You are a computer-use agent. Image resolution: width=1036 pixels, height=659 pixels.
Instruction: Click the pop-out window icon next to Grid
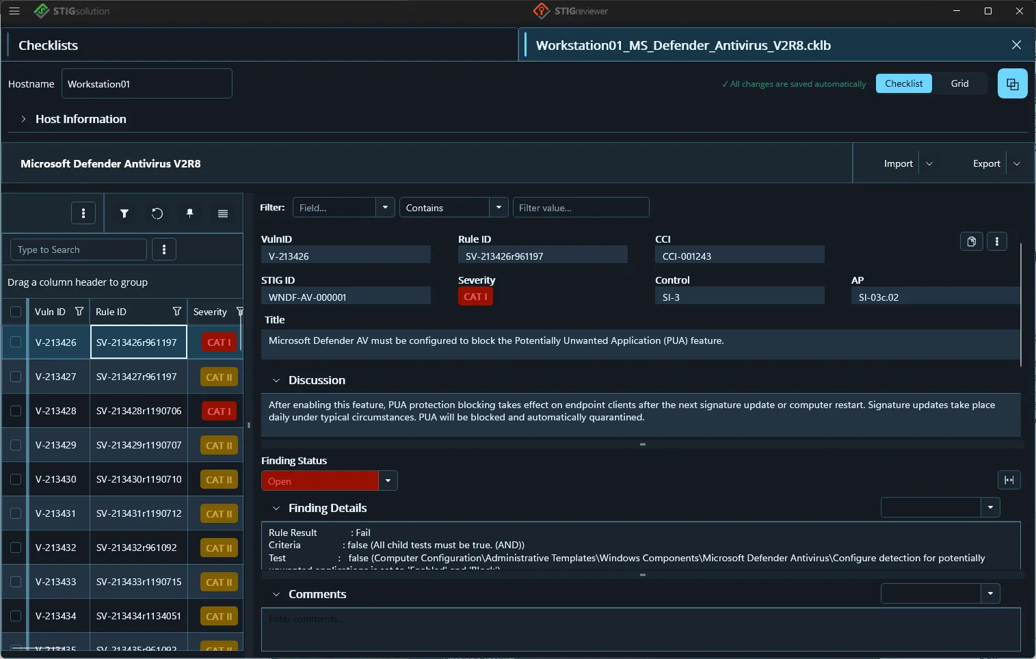pos(1013,84)
